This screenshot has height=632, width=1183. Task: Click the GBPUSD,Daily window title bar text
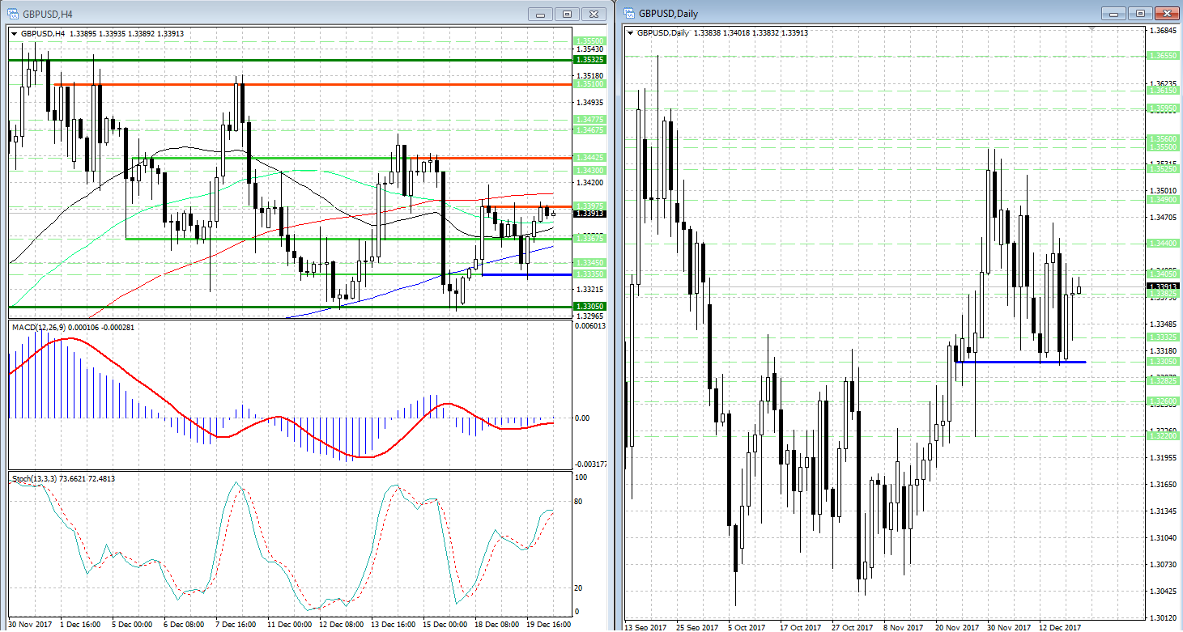668,14
